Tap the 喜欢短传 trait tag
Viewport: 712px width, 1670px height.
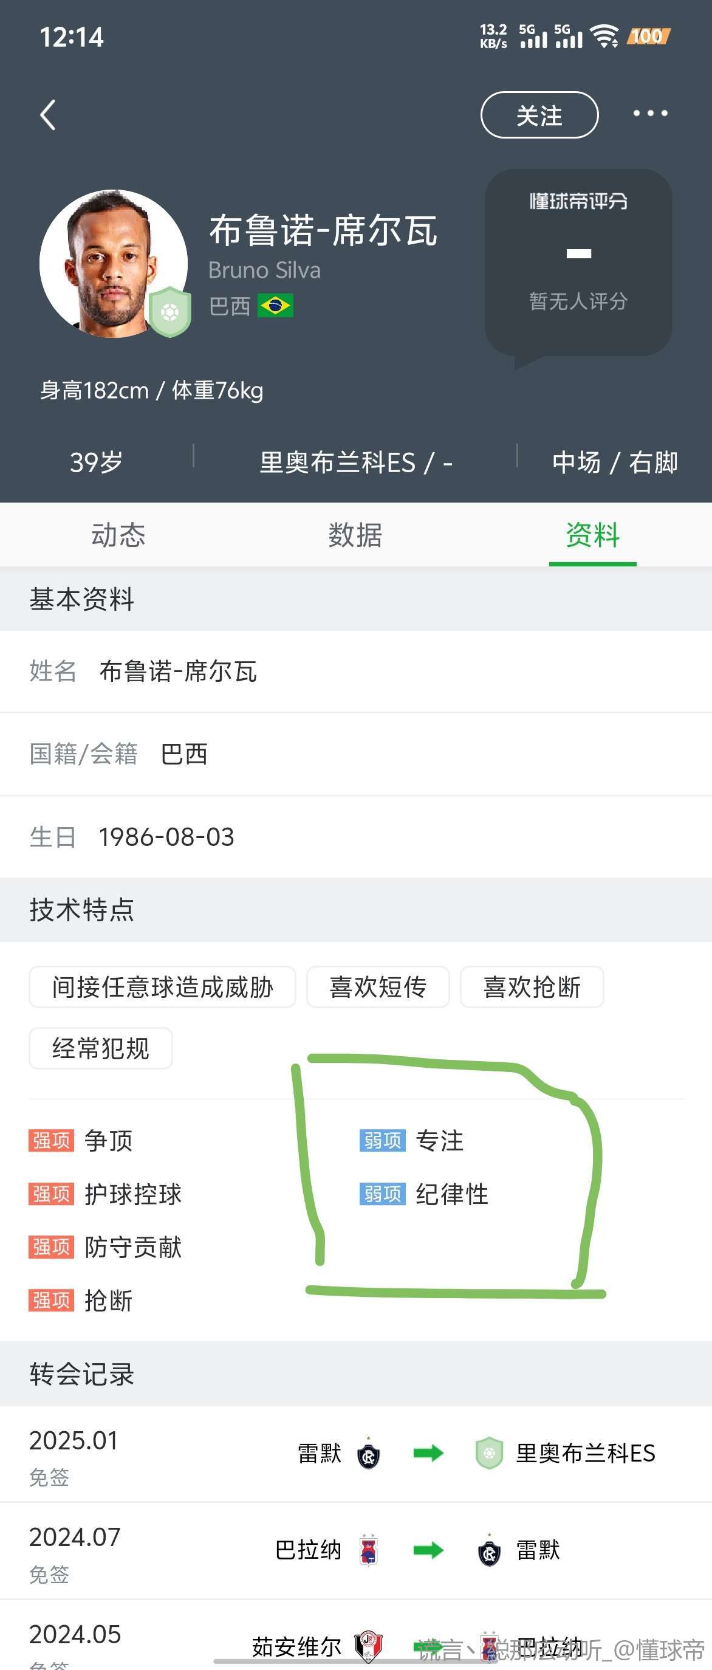pos(378,987)
